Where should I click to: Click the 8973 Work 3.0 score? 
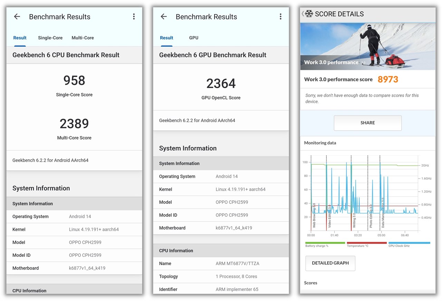(x=388, y=79)
